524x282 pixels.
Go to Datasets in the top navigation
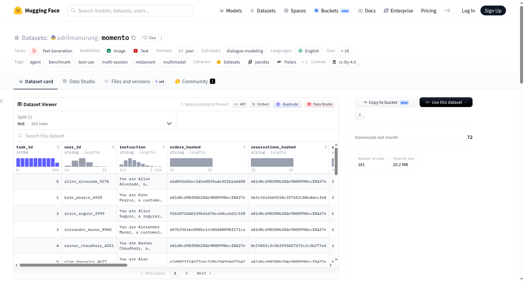pyautogui.click(x=263, y=10)
